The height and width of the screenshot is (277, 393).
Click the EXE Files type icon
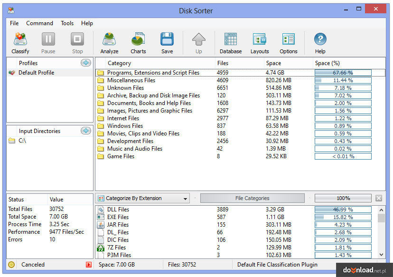coord(101,217)
